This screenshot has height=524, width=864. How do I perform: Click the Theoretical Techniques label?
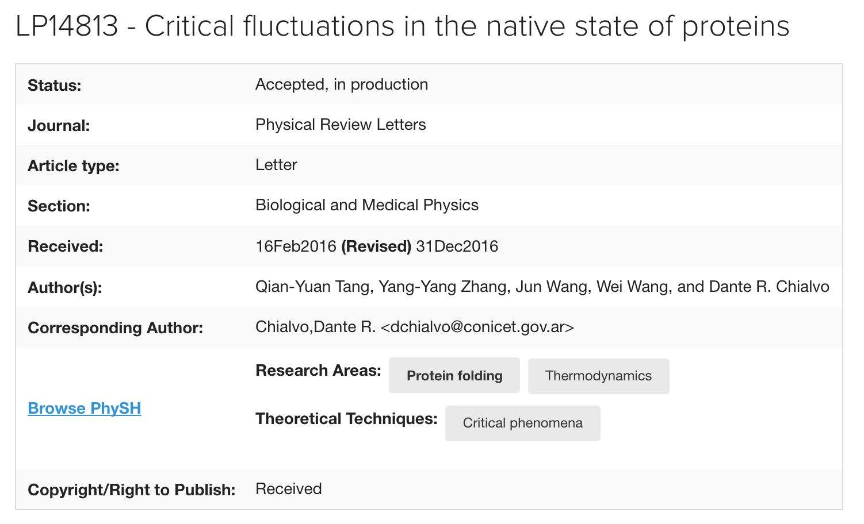pyautogui.click(x=346, y=419)
